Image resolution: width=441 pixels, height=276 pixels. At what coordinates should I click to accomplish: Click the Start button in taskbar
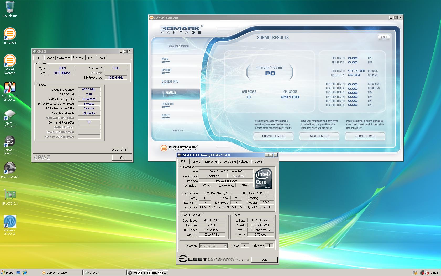7,273
